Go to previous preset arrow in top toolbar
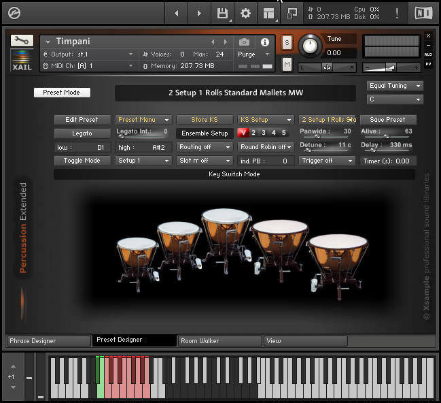The width and height of the screenshot is (441, 403). point(177,13)
